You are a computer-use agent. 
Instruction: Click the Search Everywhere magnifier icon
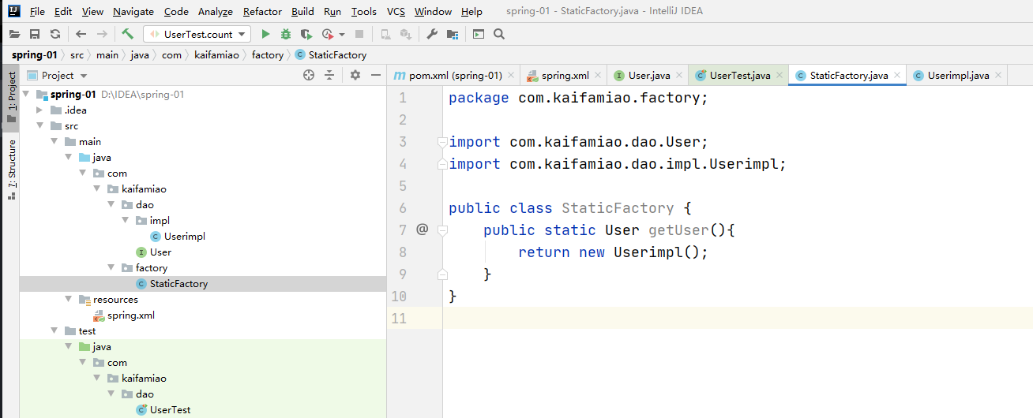[x=499, y=34]
